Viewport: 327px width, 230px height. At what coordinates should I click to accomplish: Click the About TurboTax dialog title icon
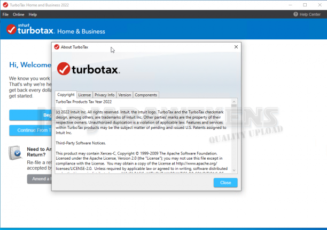tap(57, 47)
